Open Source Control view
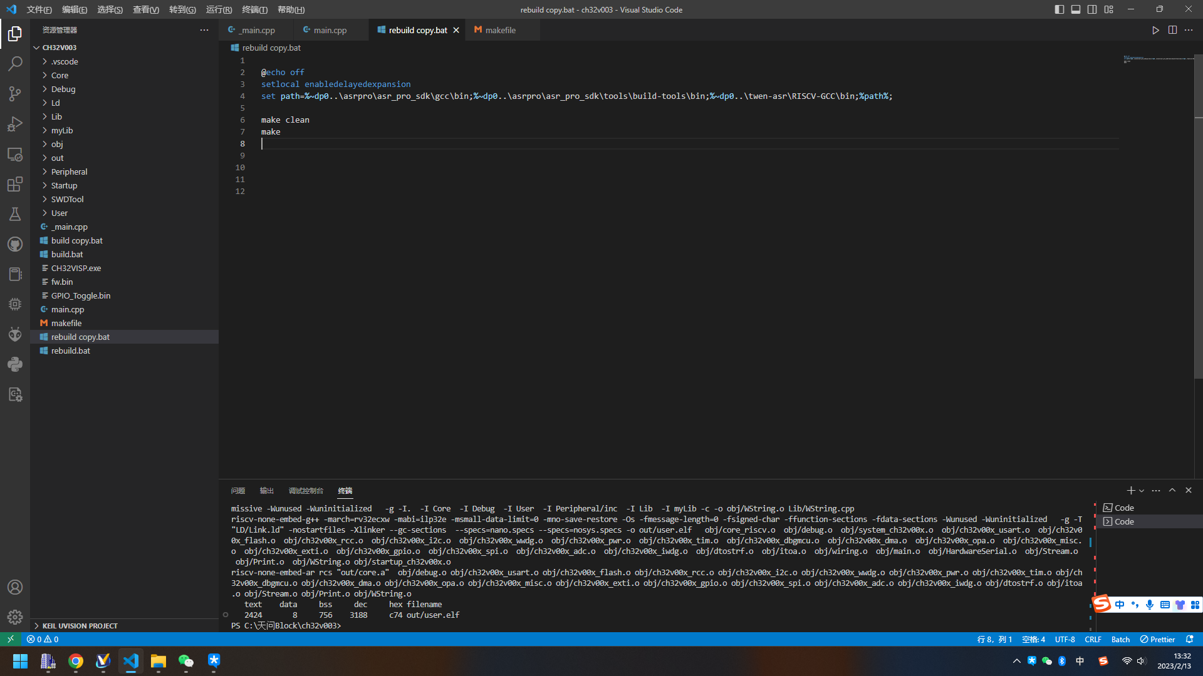1203x676 pixels. click(x=15, y=94)
